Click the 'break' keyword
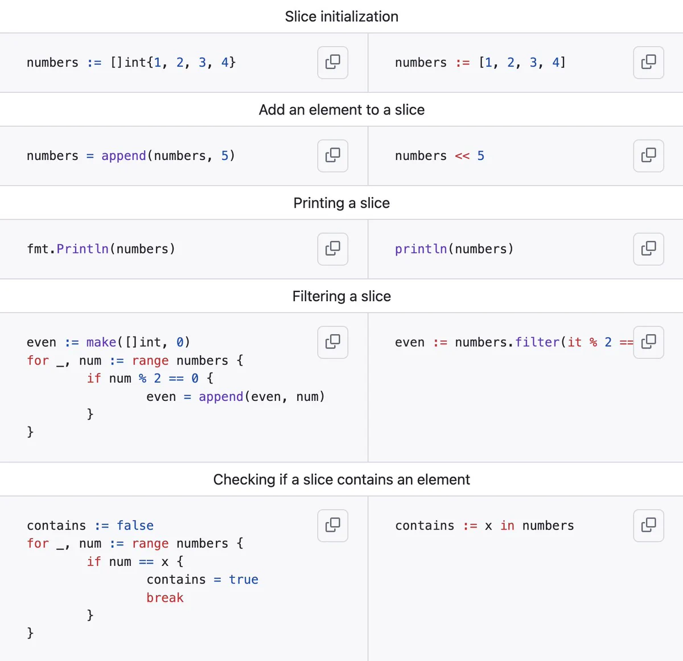Image resolution: width=683 pixels, height=661 pixels. [165, 598]
